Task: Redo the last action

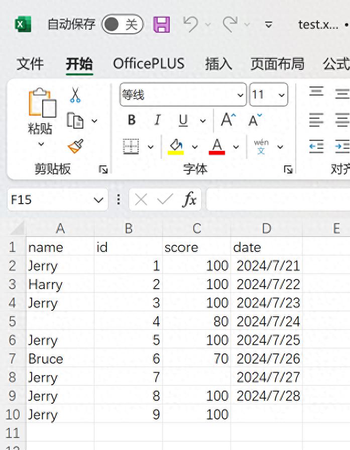Action: 230,25
